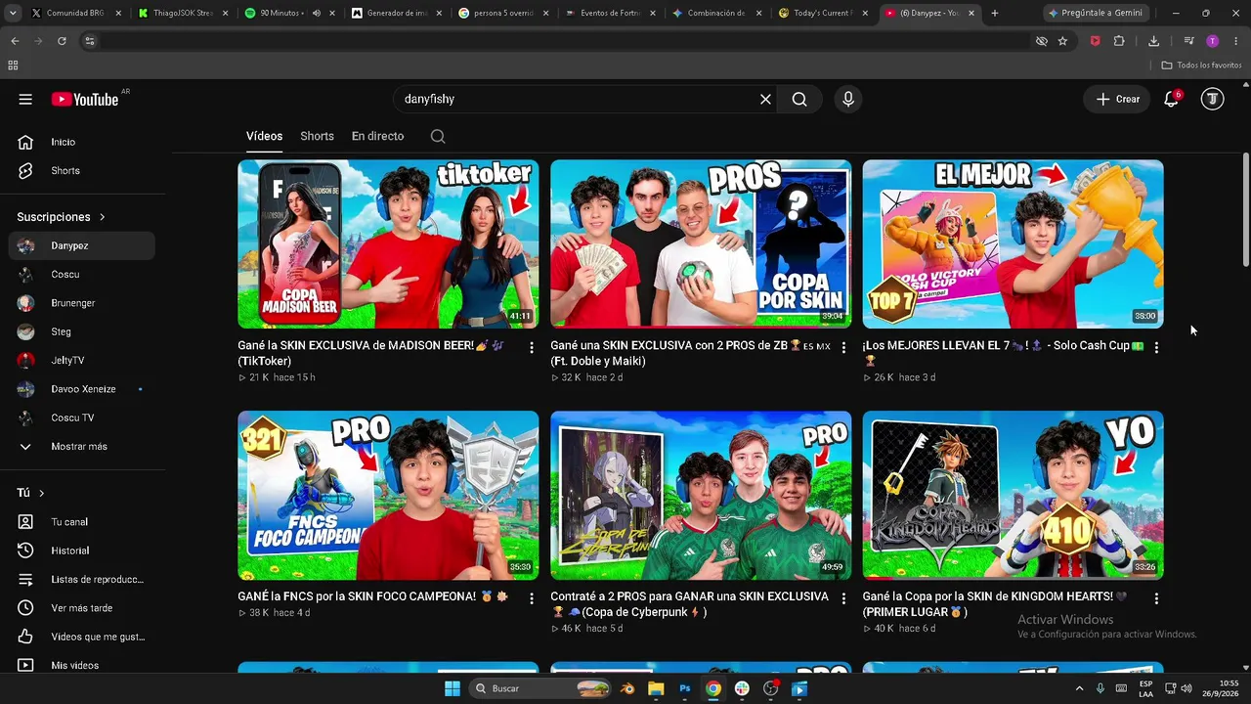The image size is (1251, 704).
Task: Open the notifications bell
Action: pyautogui.click(x=1171, y=99)
